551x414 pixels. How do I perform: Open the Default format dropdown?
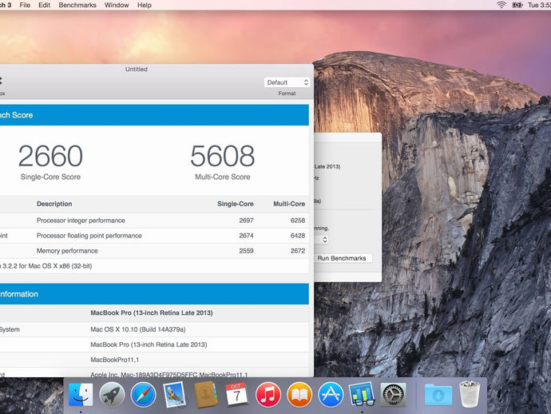[x=287, y=82]
